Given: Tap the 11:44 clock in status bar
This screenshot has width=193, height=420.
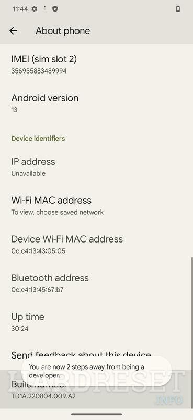Looking at the screenshot, I should [20, 9].
